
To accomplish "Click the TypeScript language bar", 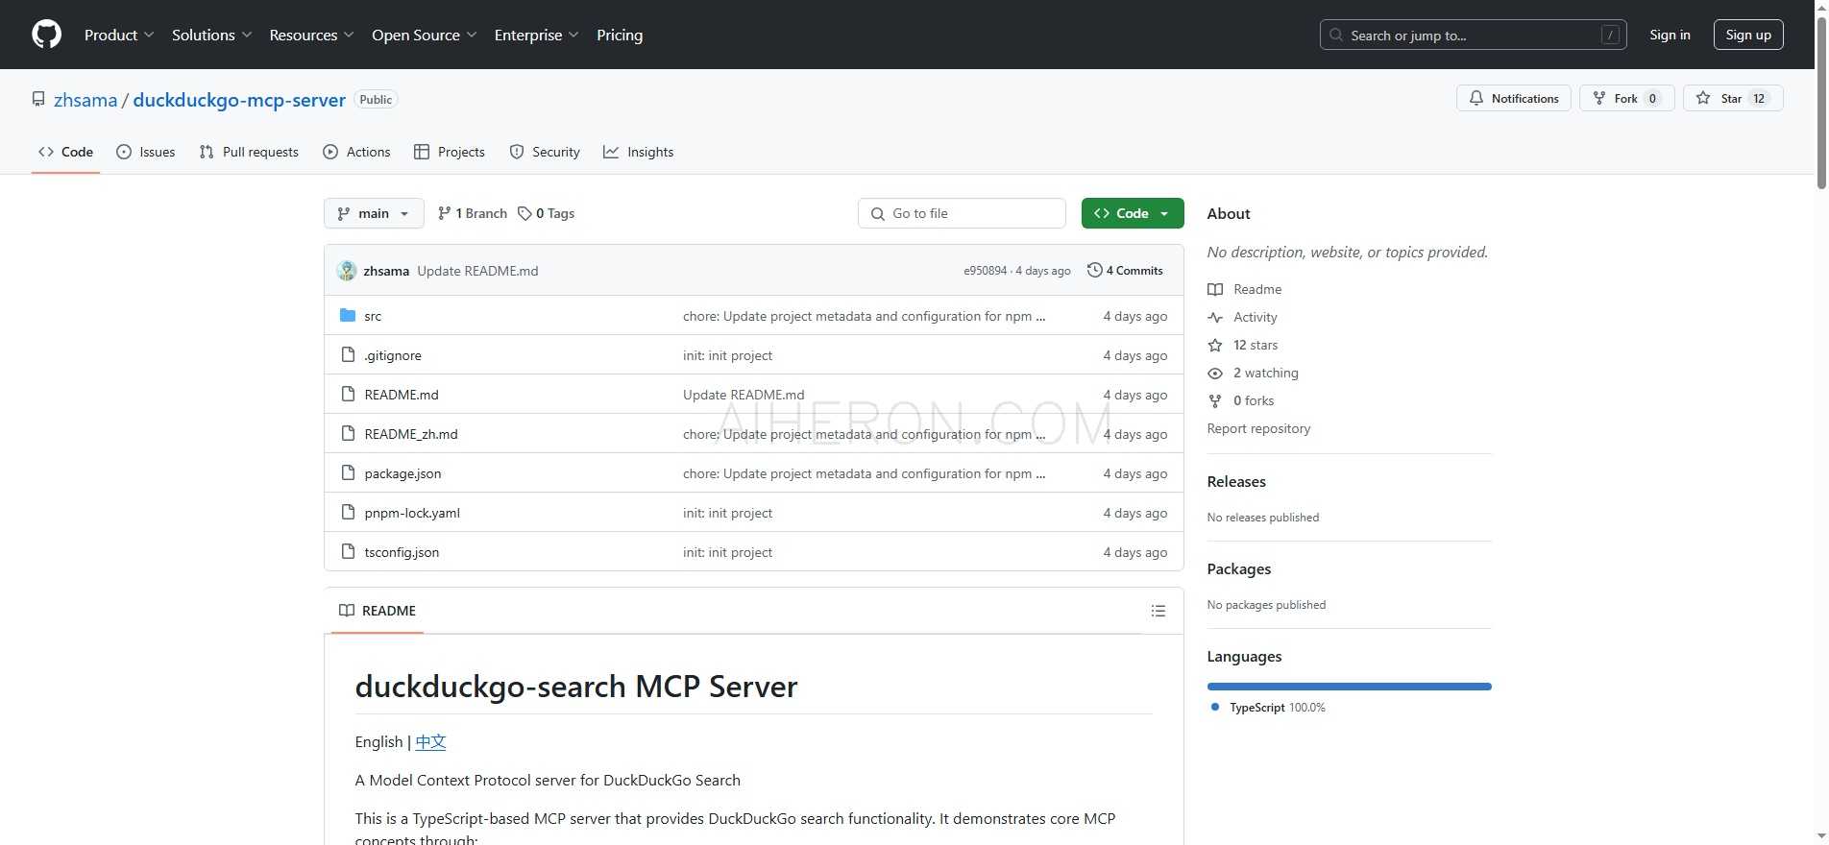I will (1349, 687).
